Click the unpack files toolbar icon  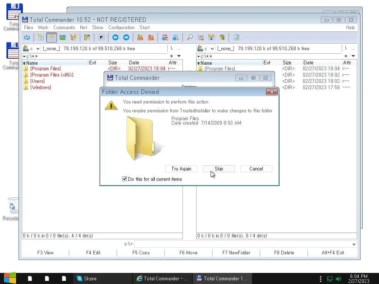[x=151, y=37]
